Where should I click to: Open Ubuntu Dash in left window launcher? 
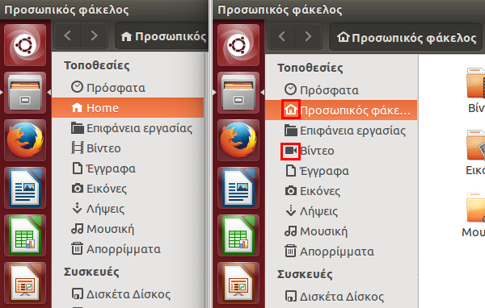25,45
